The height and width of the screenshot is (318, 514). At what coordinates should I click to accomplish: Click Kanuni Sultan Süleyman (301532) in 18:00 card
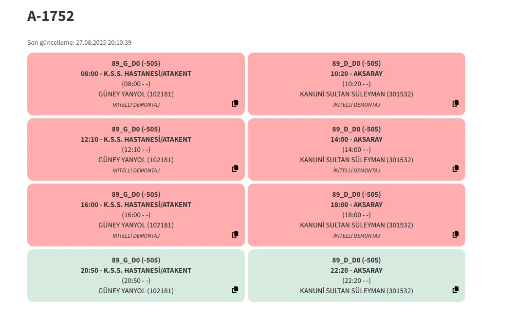coord(356,225)
